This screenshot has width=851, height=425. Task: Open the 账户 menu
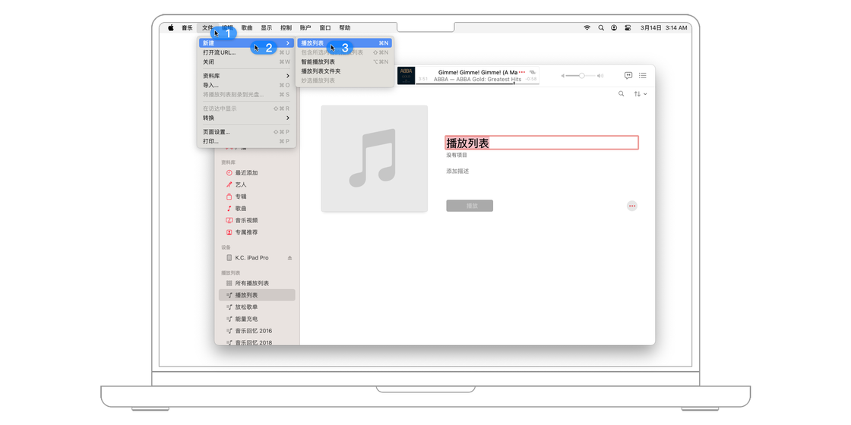pyautogui.click(x=305, y=27)
